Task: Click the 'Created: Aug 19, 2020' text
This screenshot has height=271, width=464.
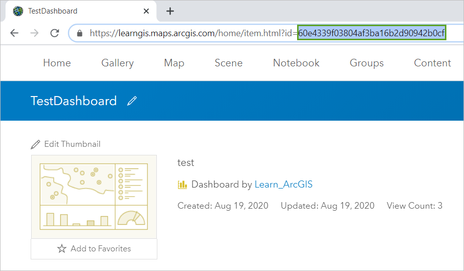Action: point(223,206)
